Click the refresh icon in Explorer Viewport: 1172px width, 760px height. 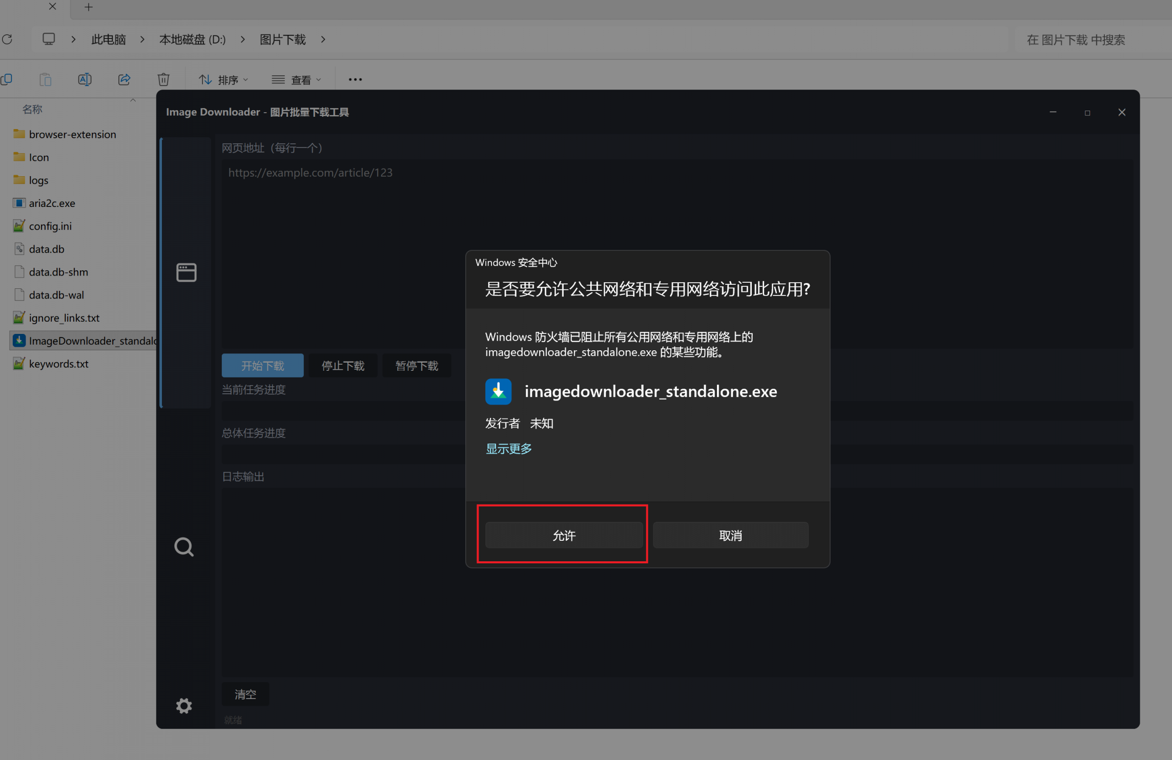pyautogui.click(x=7, y=39)
